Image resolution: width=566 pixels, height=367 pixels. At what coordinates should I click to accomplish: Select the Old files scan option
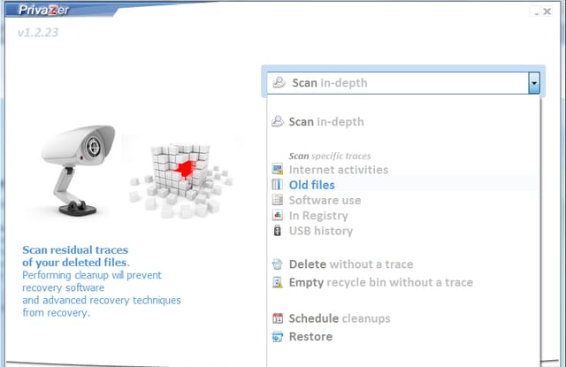coord(312,185)
